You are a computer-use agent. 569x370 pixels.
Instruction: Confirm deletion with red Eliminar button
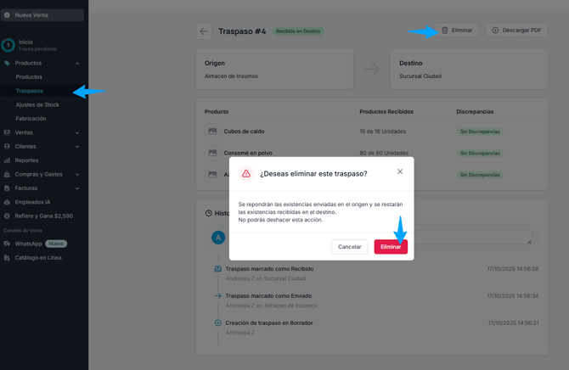(391, 247)
